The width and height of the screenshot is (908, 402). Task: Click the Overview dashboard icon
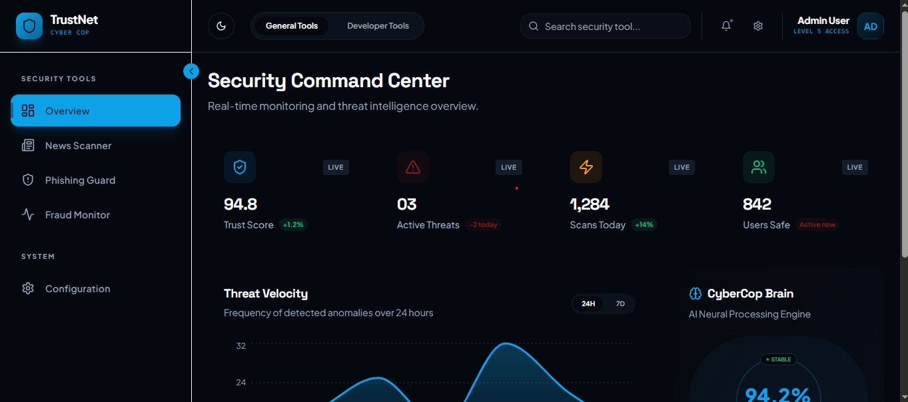point(27,110)
